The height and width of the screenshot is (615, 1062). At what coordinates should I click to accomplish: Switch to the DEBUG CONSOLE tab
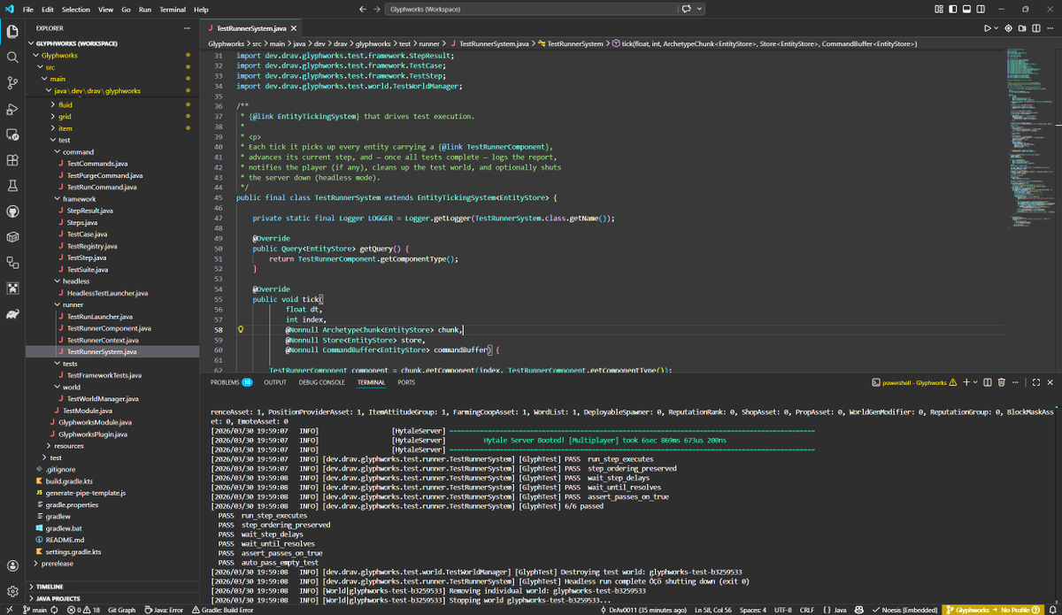322,382
